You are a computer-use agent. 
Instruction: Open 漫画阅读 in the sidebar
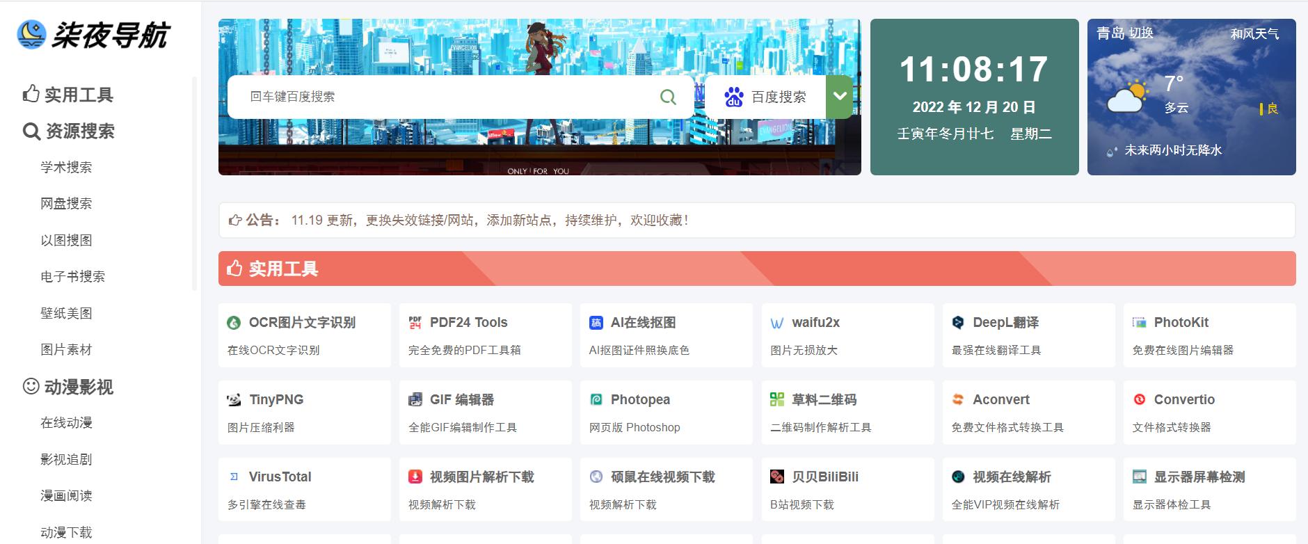point(66,495)
